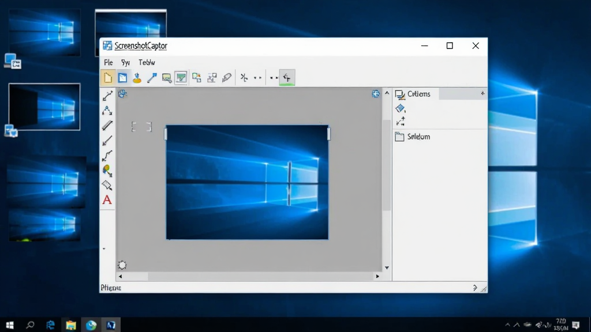Click the canvas vertical scrollbar up arrow
This screenshot has height=332, width=591.
387,93
